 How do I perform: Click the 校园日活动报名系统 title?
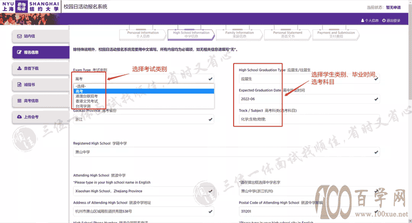[85, 7]
